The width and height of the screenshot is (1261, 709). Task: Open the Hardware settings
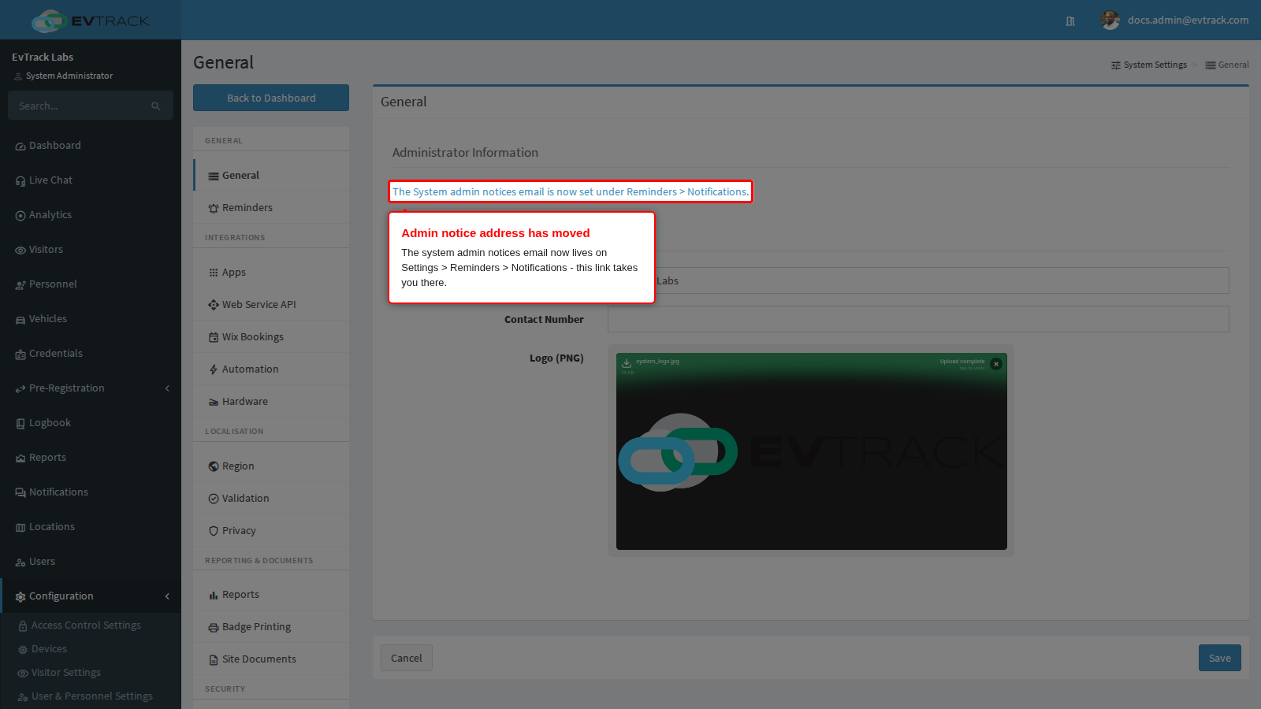pos(271,402)
